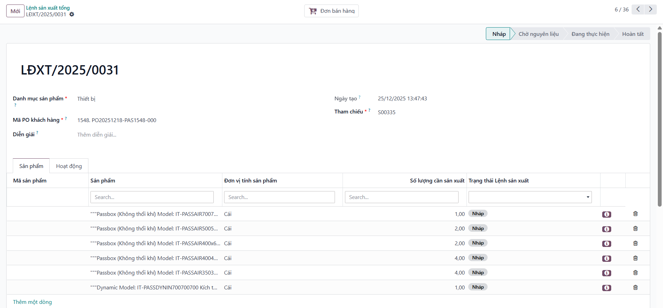Delete the PASSAIR4004 product line
This screenshot has width=663, height=308.
click(x=635, y=258)
